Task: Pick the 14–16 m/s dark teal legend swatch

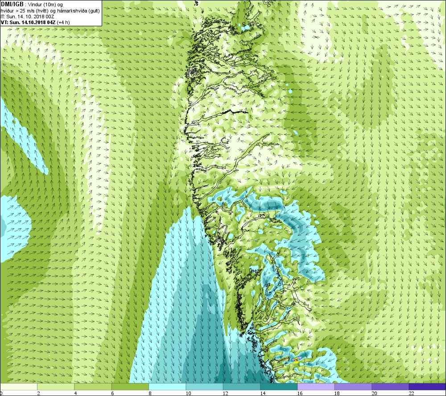Action: click(x=279, y=387)
